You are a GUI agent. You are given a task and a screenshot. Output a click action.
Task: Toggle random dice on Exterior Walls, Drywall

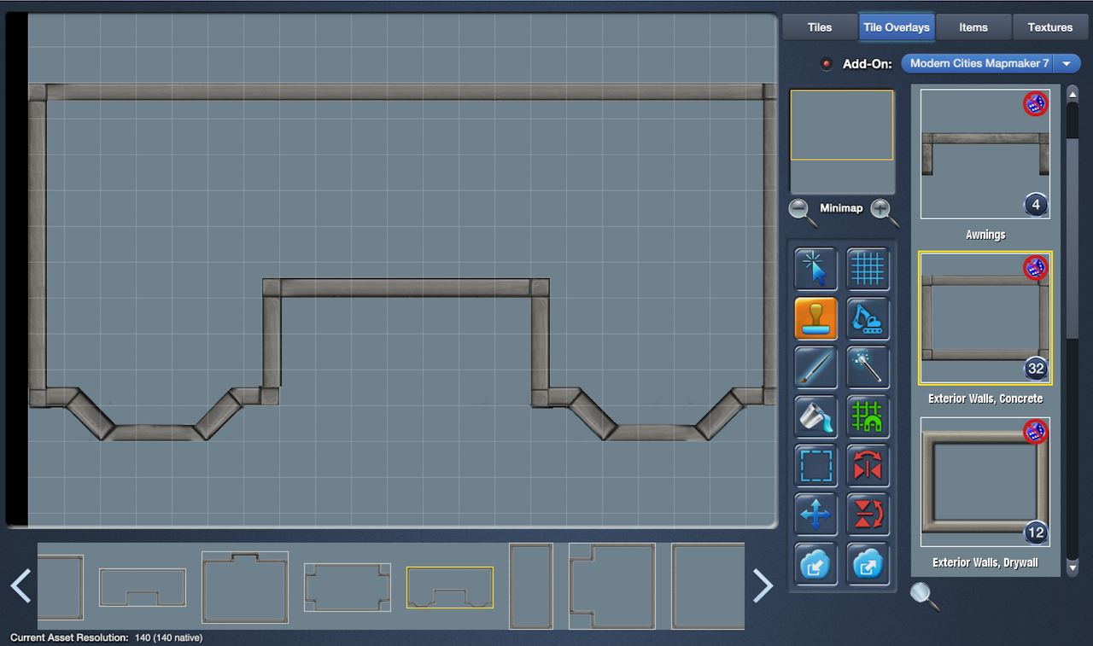[1035, 432]
